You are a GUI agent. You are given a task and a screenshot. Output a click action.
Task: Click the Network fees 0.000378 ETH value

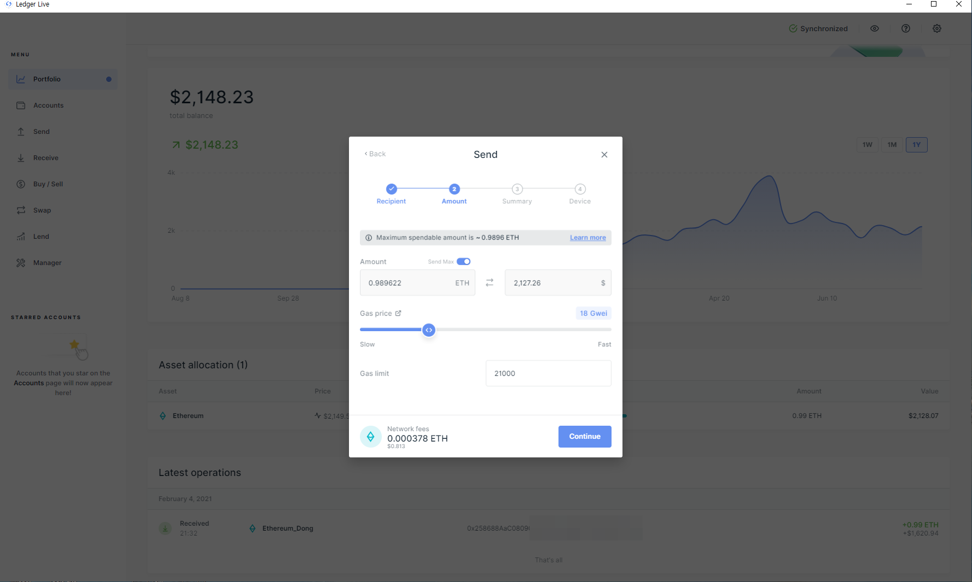[417, 438]
